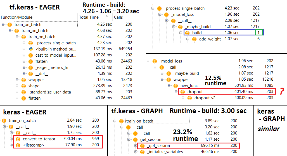Click the 501.93 ms time value
Image resolution: width=287 pixels, height=156 pixels.
pyautogui.click(x=244, y=85)
